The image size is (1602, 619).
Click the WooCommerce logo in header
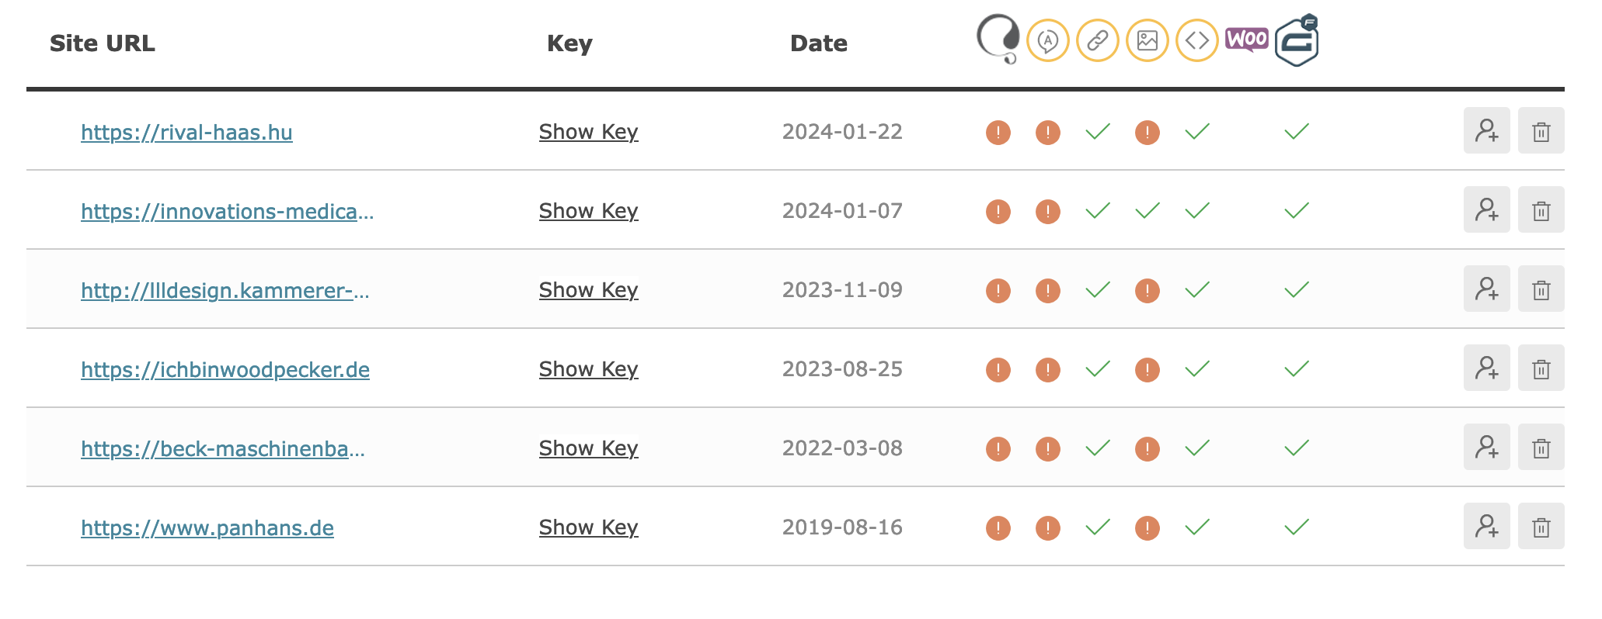1246,40
